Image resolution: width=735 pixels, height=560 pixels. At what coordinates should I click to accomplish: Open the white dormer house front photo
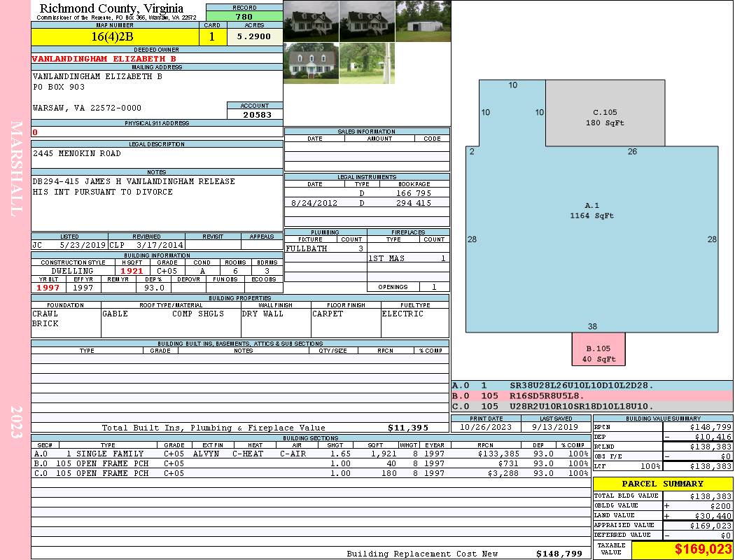pos(311,63)
